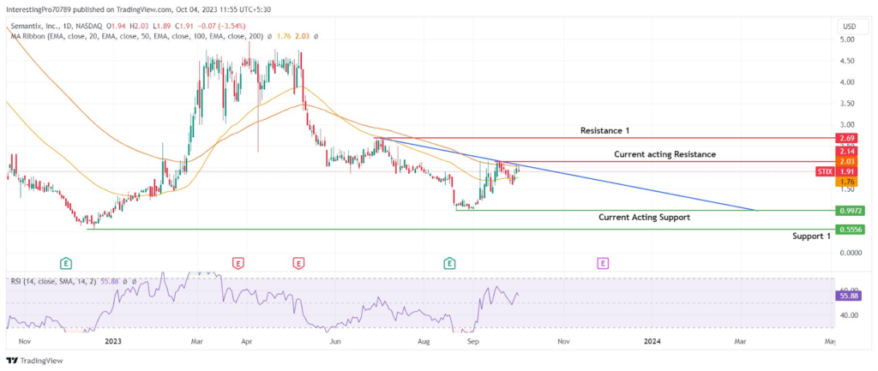Click the orange 2.03 EMA price label
This screenshot has height=371, width=878.
click(846, 161)
